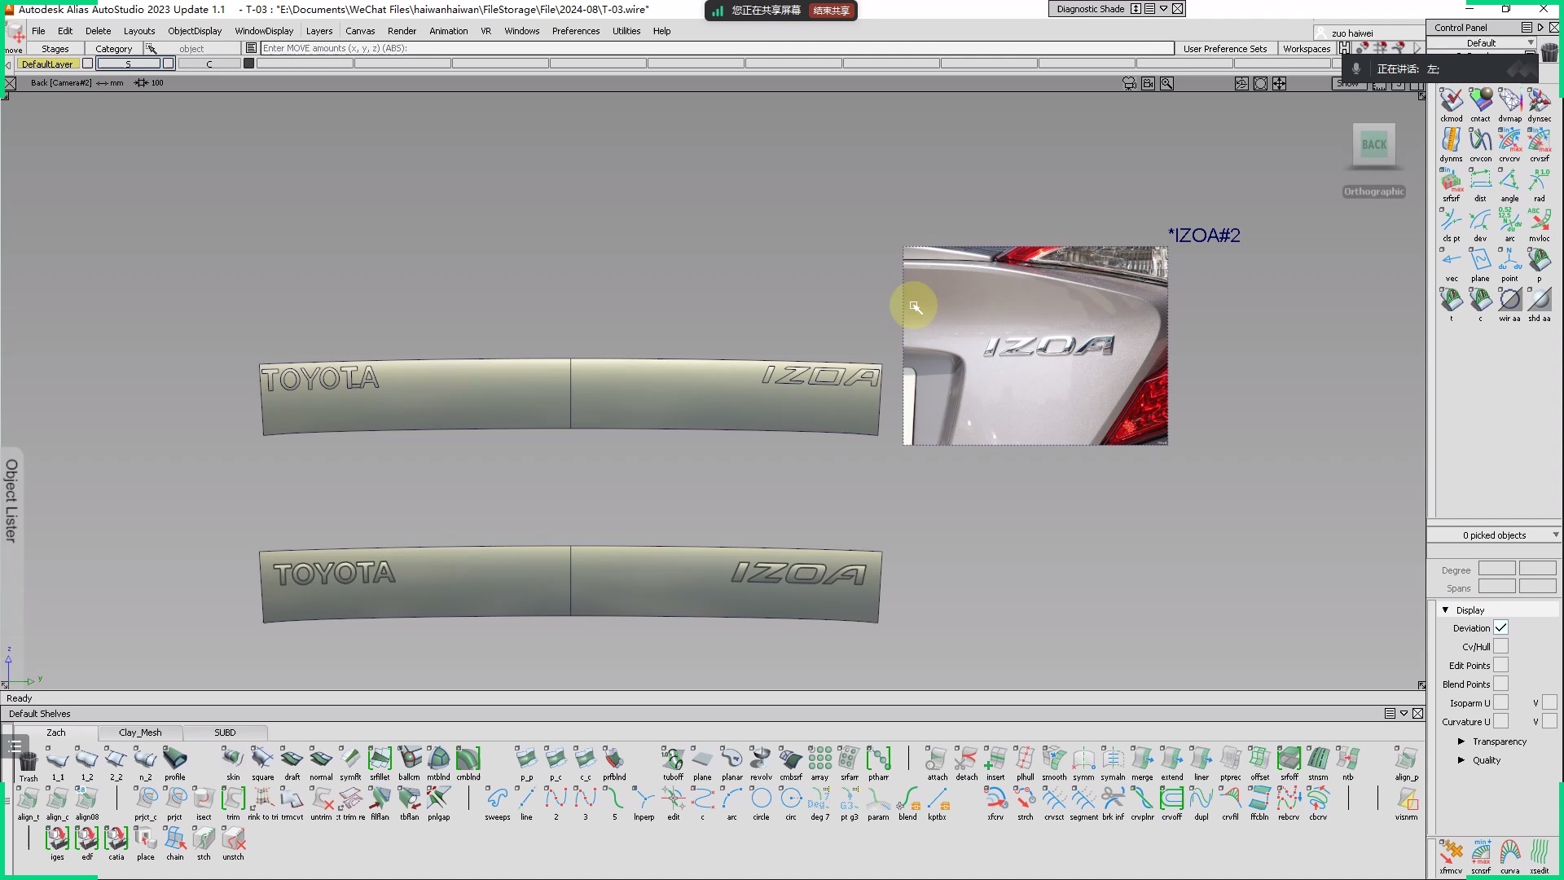This screenshot has height=880, width=1564.
Task: Uncheck the Deviation display checkbox
Action: coord(1500,628)
